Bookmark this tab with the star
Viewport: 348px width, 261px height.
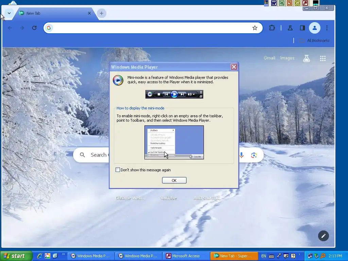point(255,28)
